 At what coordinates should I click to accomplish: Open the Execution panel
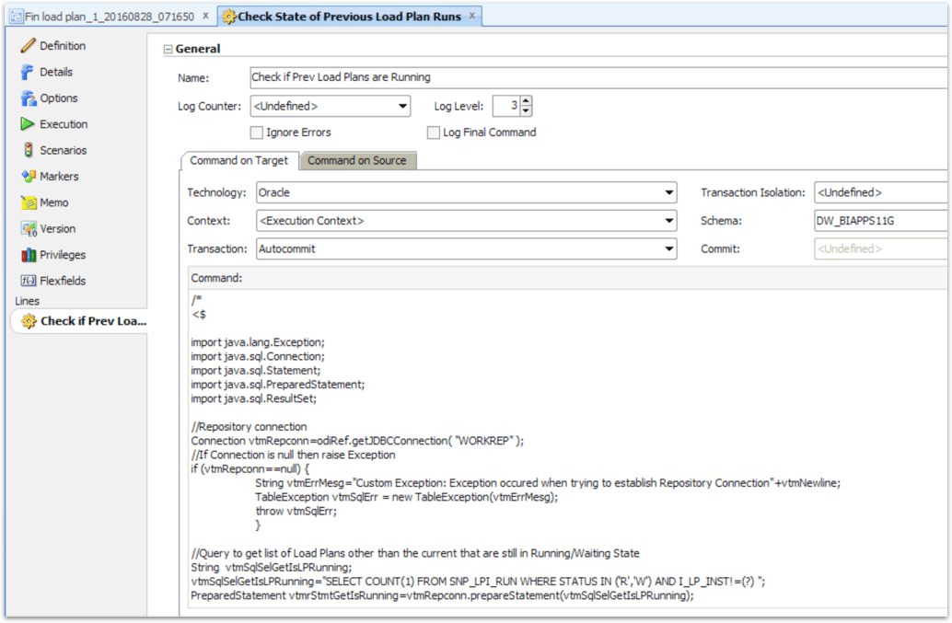[59, 123]
